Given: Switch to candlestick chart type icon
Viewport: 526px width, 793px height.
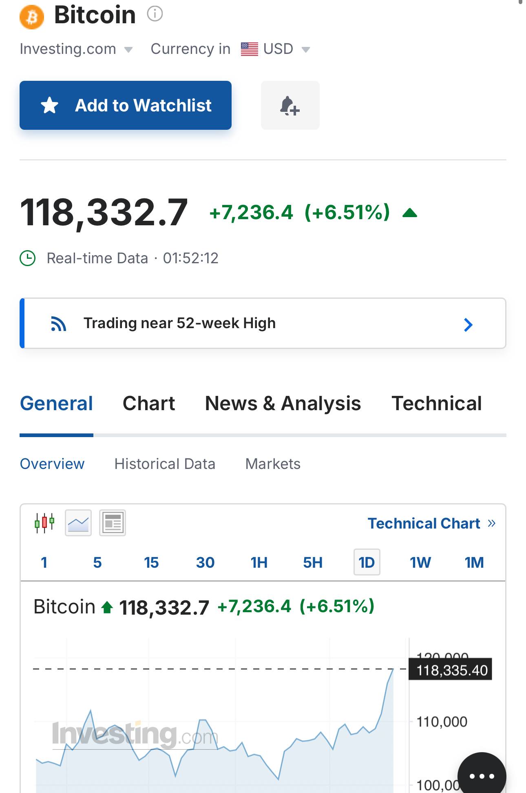Looking at the screenshot, I should [x=44, y=523].
